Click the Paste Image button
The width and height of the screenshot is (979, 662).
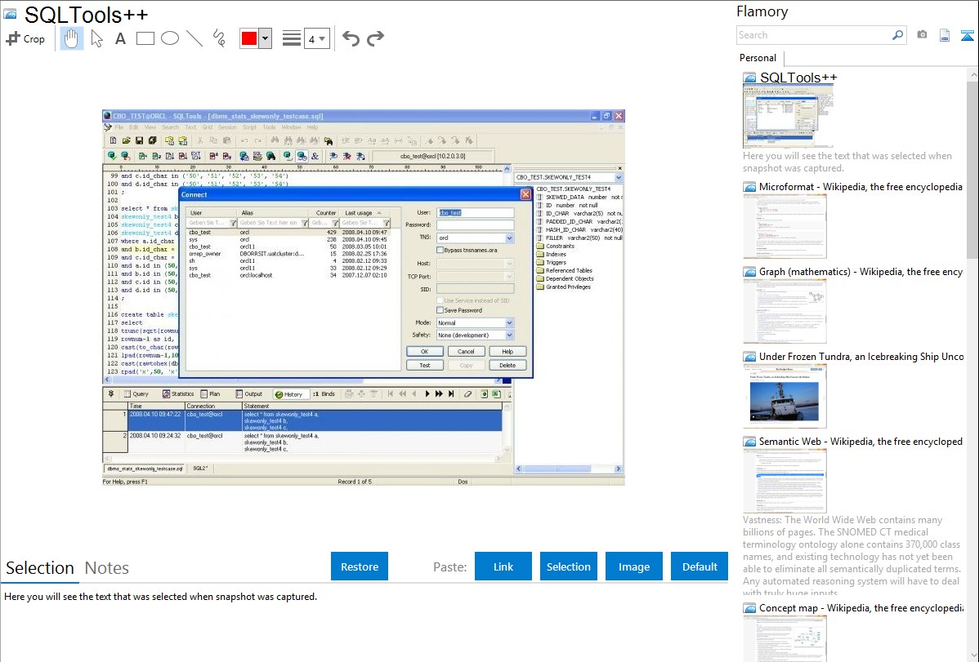pos(633,566)
